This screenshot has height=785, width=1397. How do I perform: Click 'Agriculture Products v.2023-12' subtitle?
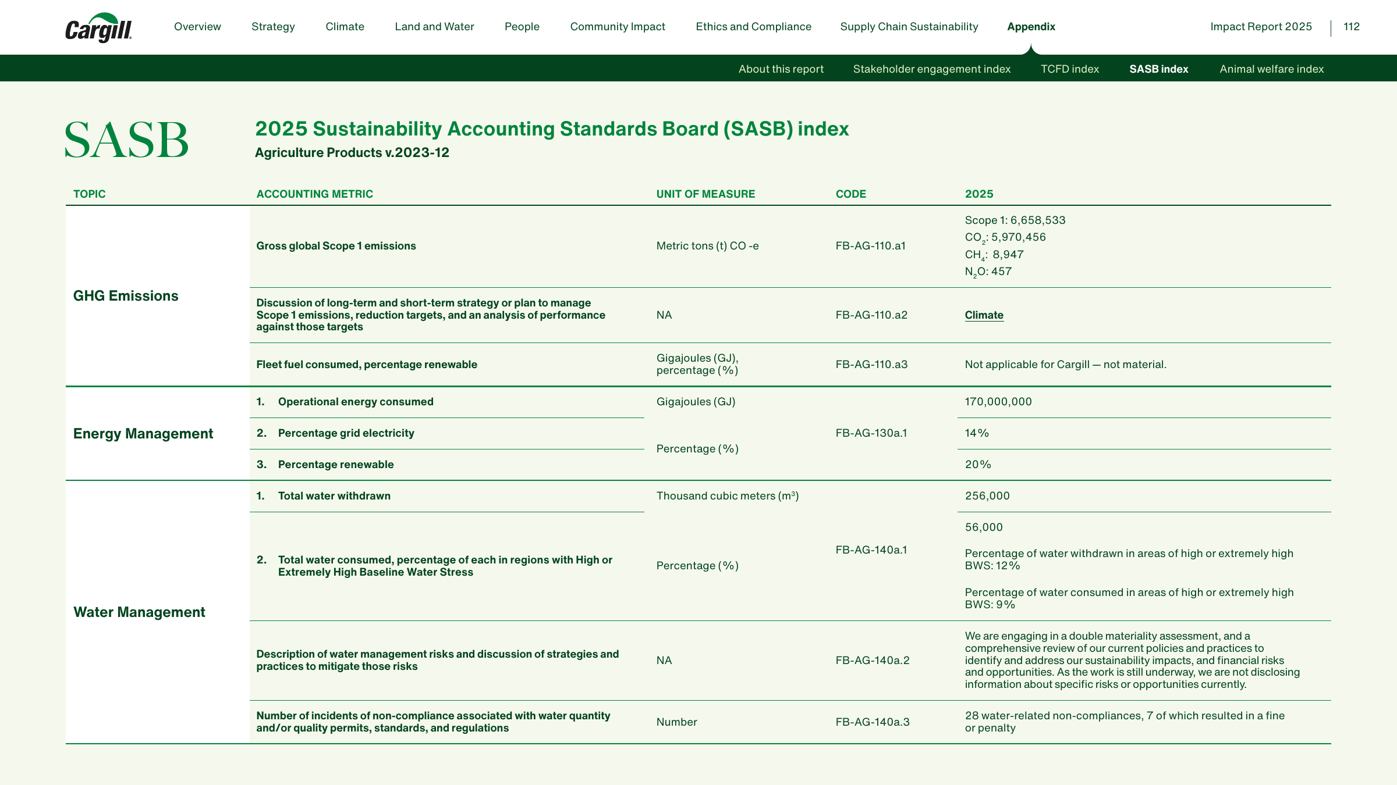(x=352, y=153)
